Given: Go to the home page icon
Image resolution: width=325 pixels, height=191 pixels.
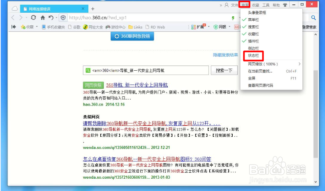Looking at the screenshot, I should [x=43, y=17].
